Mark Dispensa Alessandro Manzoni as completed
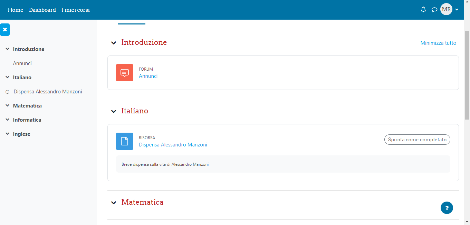 coord(417,140)
